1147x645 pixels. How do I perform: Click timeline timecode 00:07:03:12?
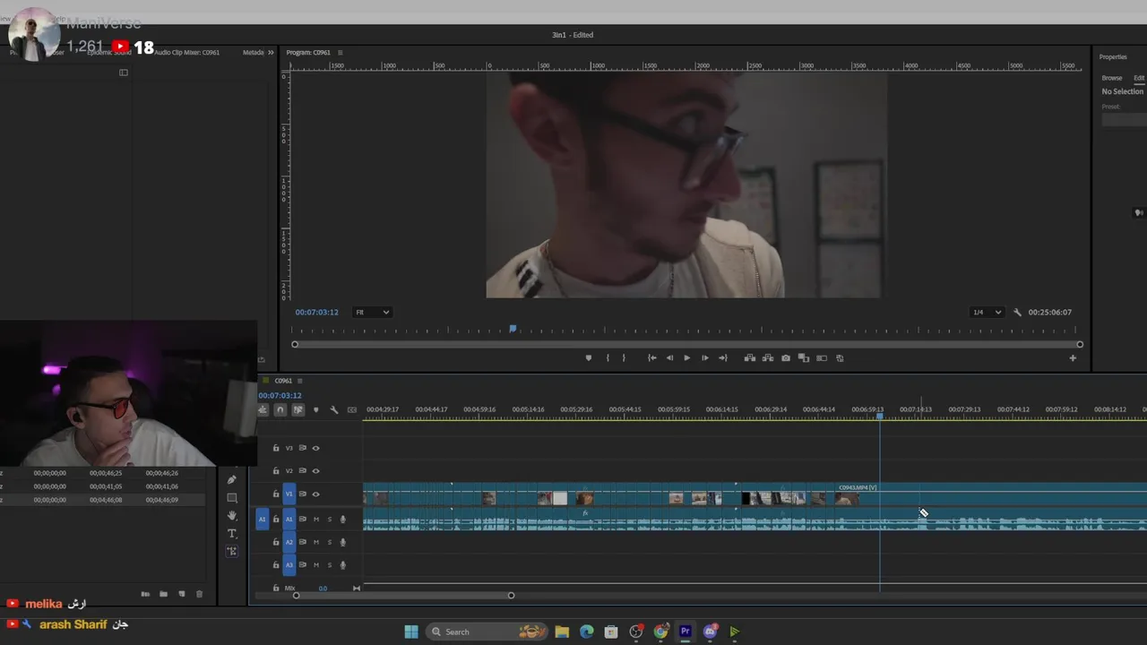click(280, 396)
